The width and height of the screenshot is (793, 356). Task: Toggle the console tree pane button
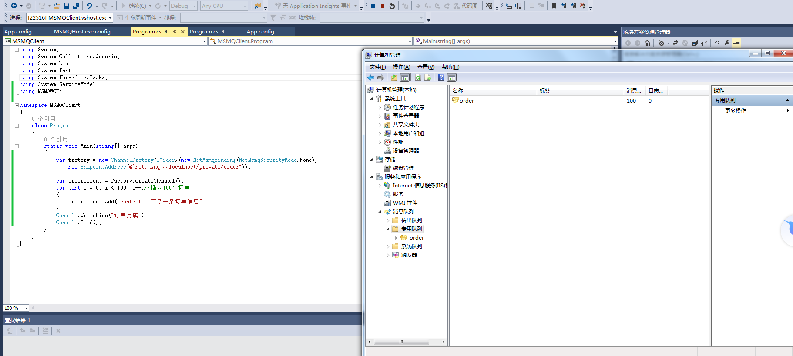pos(405,78)
